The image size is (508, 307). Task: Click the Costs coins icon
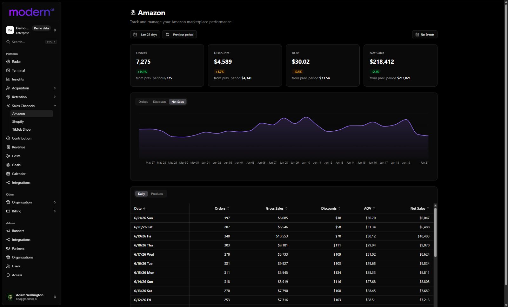point(8,156)
